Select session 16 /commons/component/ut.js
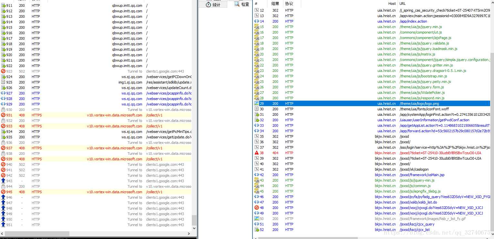This screenshot has height=239, width=494. [372, 32]
